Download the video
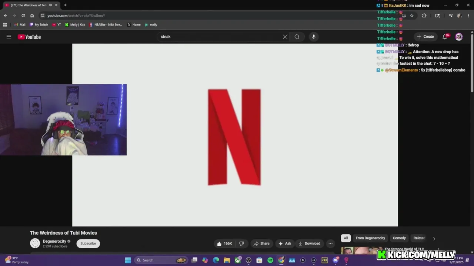 (x=309, y=243)
